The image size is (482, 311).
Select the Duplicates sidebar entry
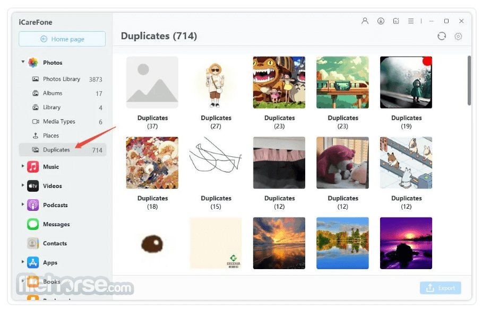tap(63, 150)
